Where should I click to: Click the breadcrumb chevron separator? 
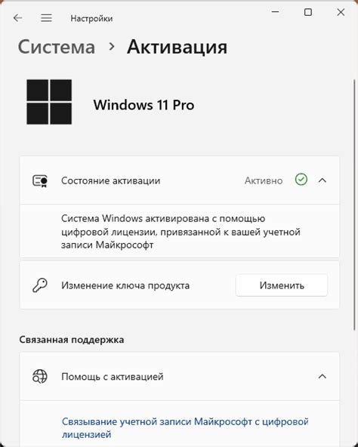(112, 47)
